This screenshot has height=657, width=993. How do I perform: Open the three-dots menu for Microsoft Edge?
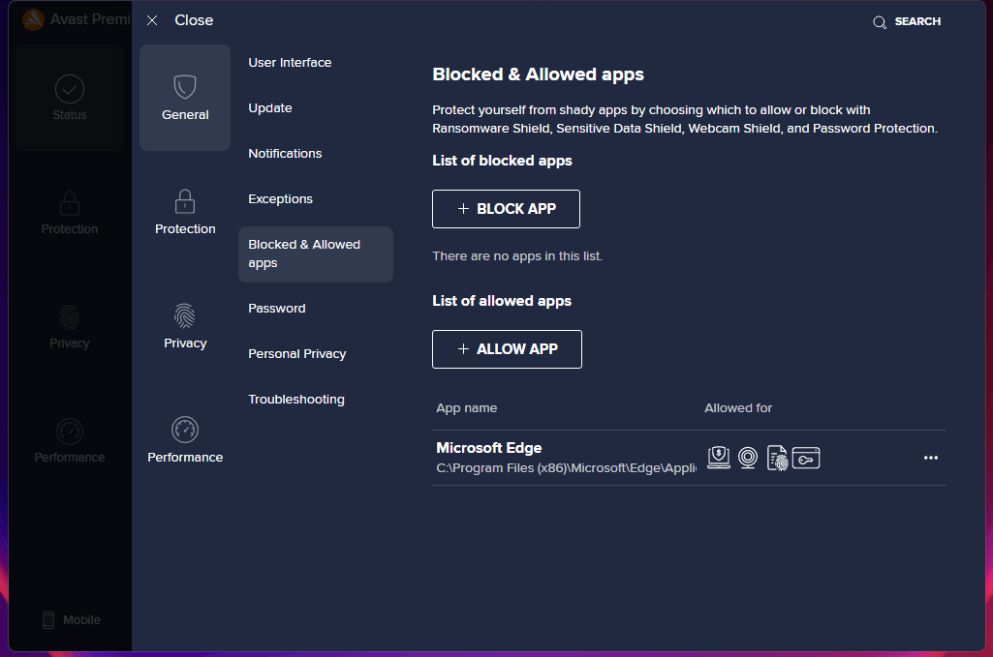tap(930, 457)
